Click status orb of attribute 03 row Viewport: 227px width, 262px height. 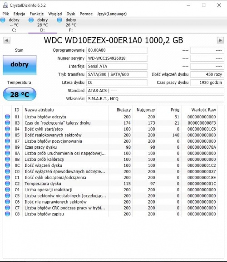[x=7, y=123]
